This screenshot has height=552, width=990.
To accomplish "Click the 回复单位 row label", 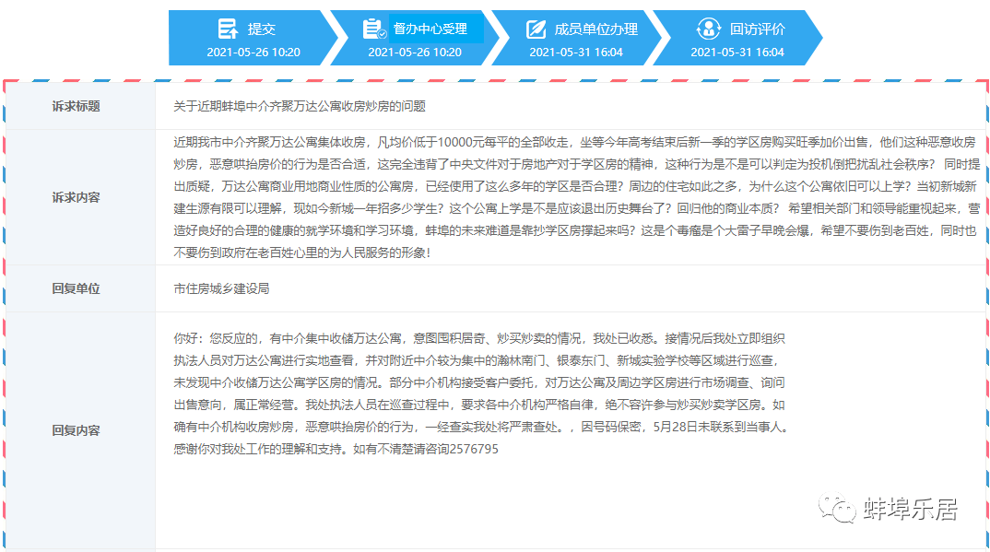I will click(76, 288).
